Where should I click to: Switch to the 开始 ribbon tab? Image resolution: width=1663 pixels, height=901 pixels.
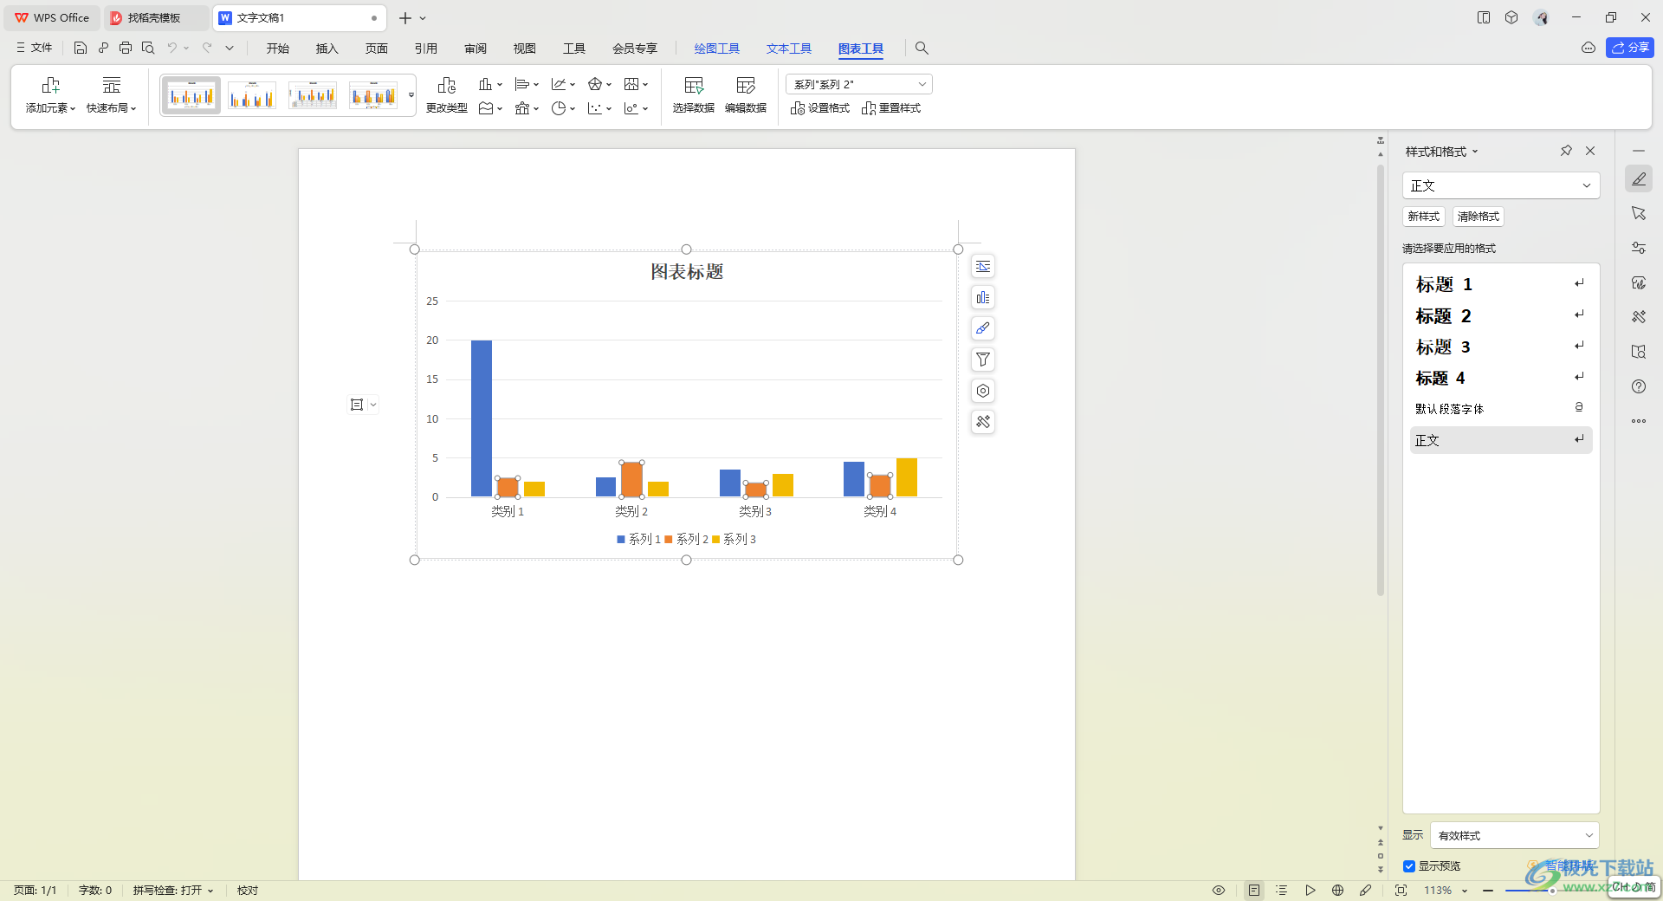click(278, 49)
